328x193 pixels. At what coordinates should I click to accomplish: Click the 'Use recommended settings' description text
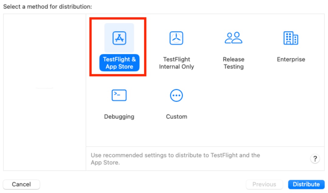pyautogui.click(x=175, y=159)
